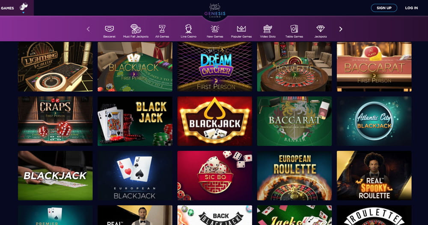
Task: Open the All Games seven icon
Action: point(162,29)
